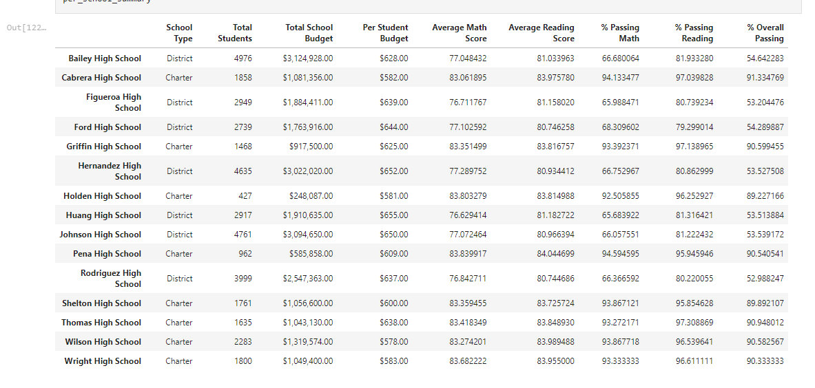Select the Bailey High School row label
The height and width of the screenshot is (388, 815).
pos(105,58)
